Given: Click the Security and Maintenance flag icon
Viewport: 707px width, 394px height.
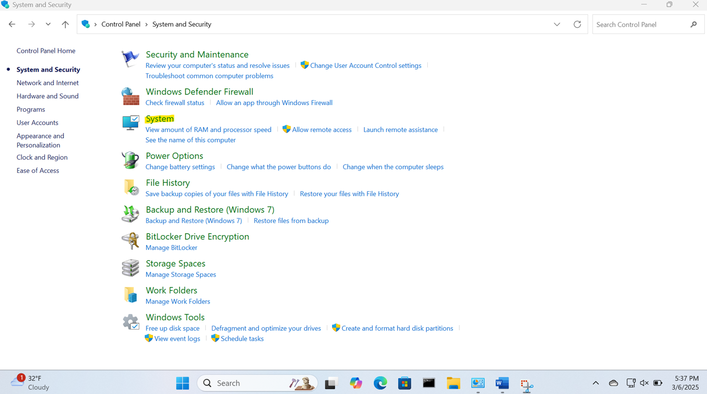Looking at the screenshot, I should pos(130,59).
